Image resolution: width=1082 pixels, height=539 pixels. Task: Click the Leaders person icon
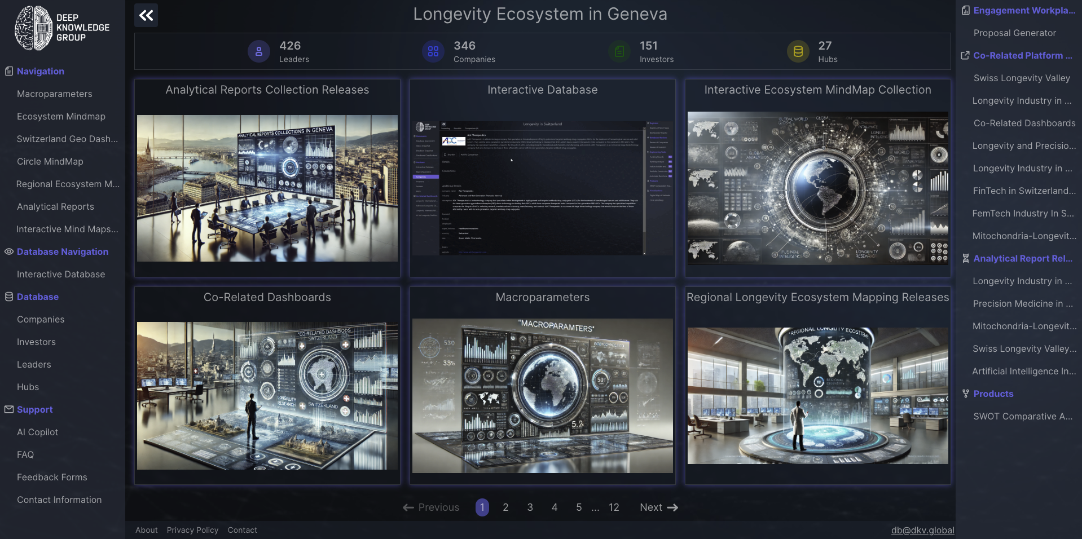[258, 52]
